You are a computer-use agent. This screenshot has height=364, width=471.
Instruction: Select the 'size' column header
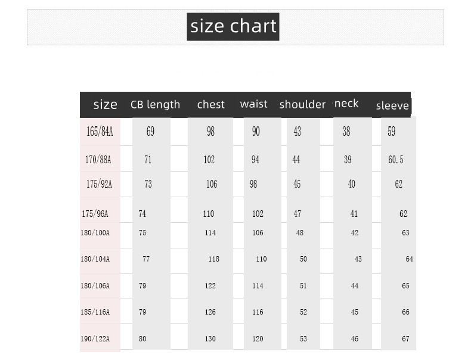[x=105, y=105]
